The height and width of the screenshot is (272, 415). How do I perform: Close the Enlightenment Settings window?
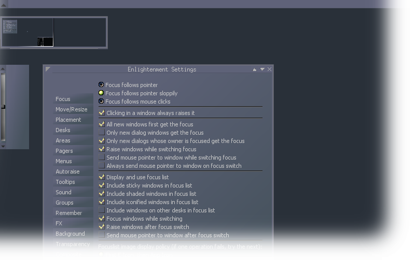(x=269, y=69)
